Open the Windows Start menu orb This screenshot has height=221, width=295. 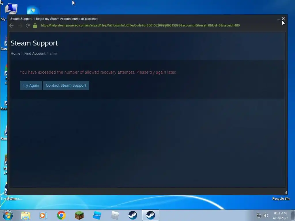coord(8,215)
